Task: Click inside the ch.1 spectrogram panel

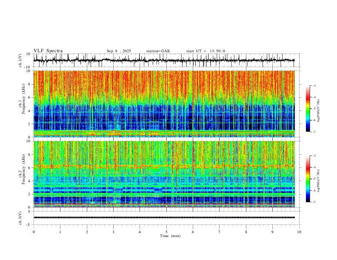Action: coord(164,104)
